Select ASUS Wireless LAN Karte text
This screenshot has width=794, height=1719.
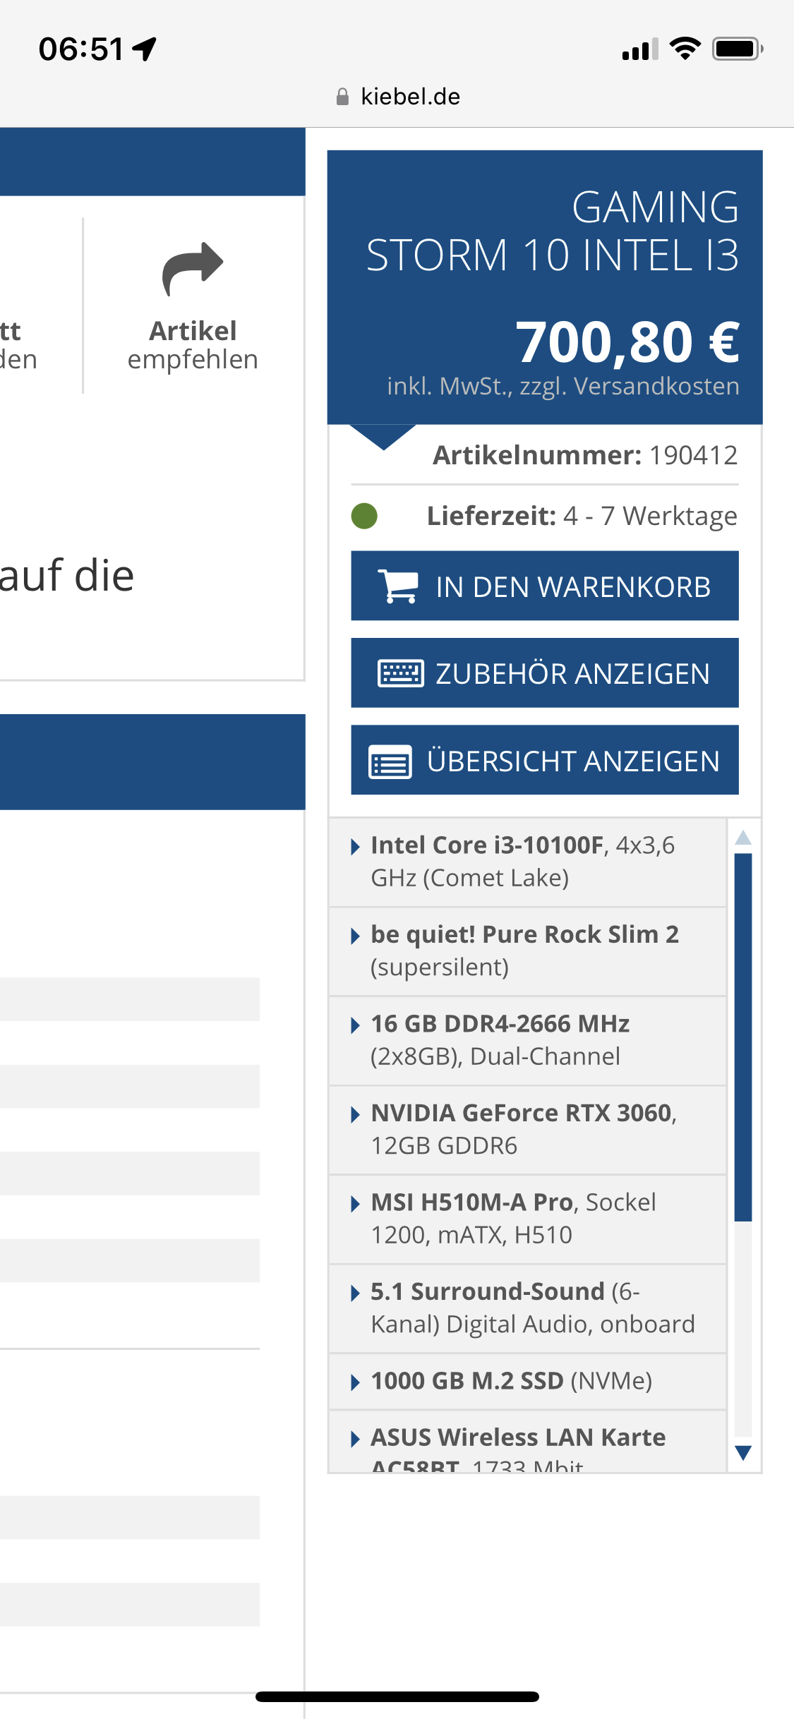point(518,1437)
